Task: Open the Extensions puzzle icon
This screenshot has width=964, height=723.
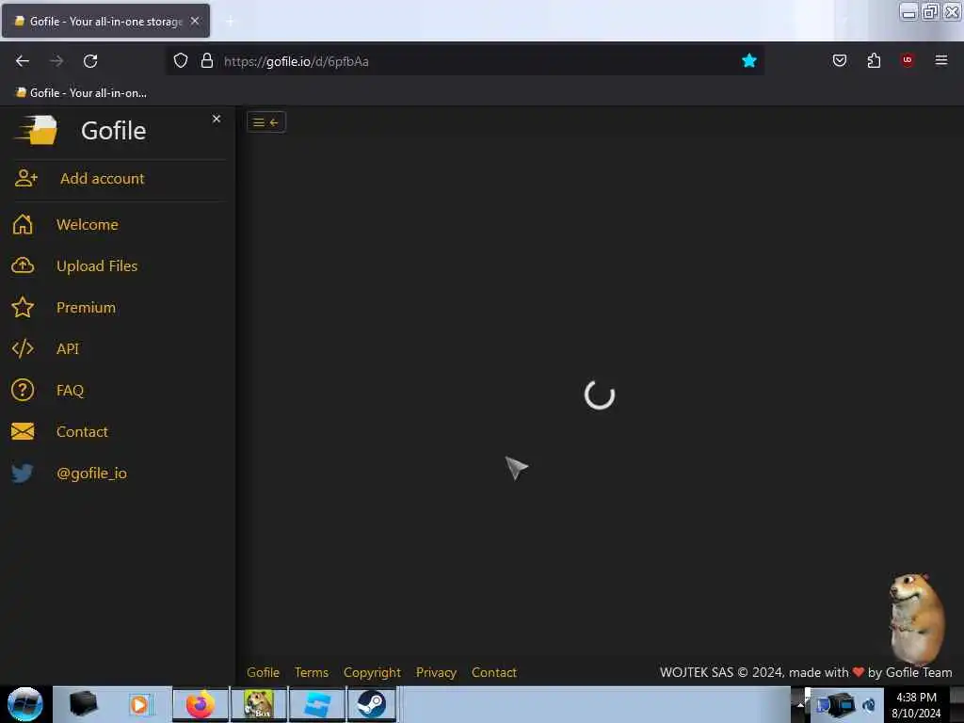Action: 874,60
